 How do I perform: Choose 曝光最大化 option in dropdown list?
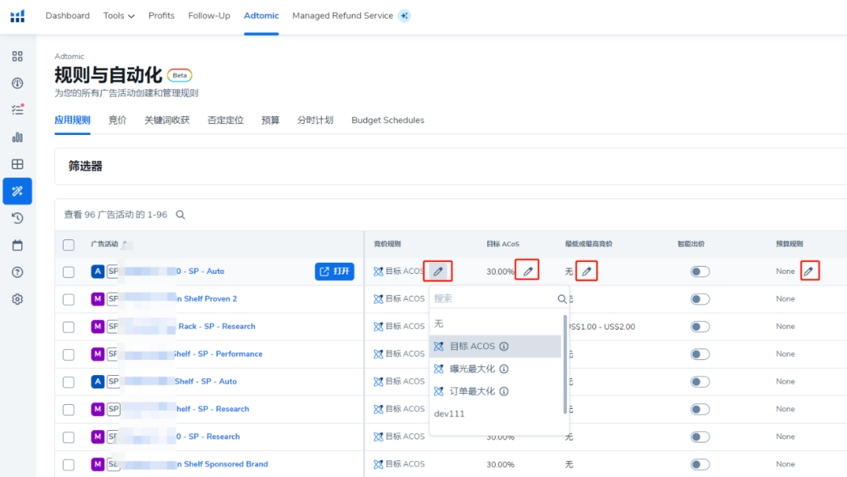[496, 369]
